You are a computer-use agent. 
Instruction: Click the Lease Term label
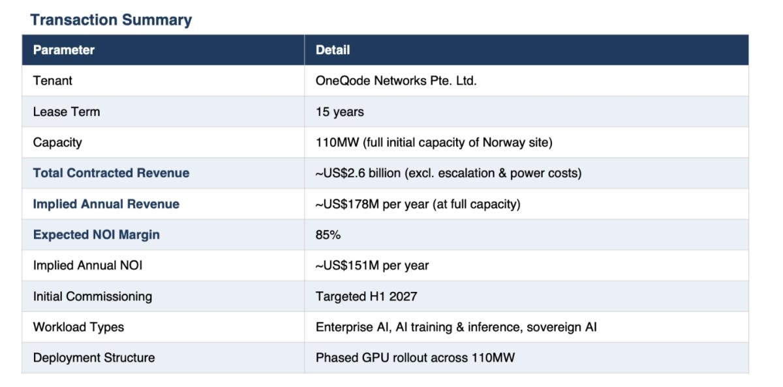(67, 111)
